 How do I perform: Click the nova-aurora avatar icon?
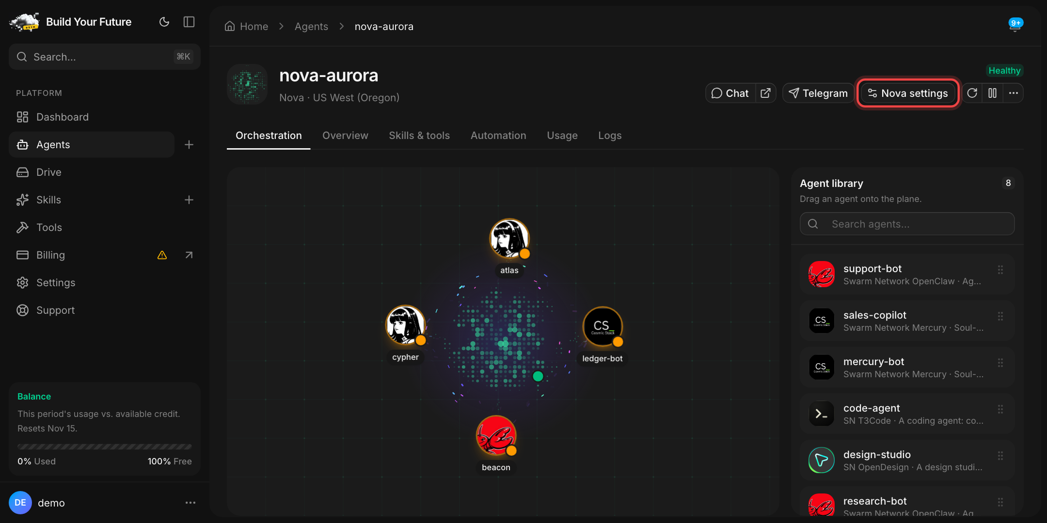247,84
